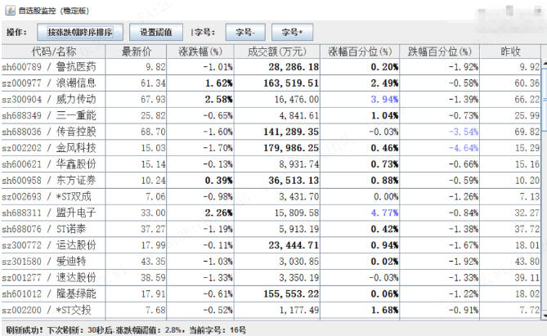Select row sh688311 / 盟升电子

(271, 213)
